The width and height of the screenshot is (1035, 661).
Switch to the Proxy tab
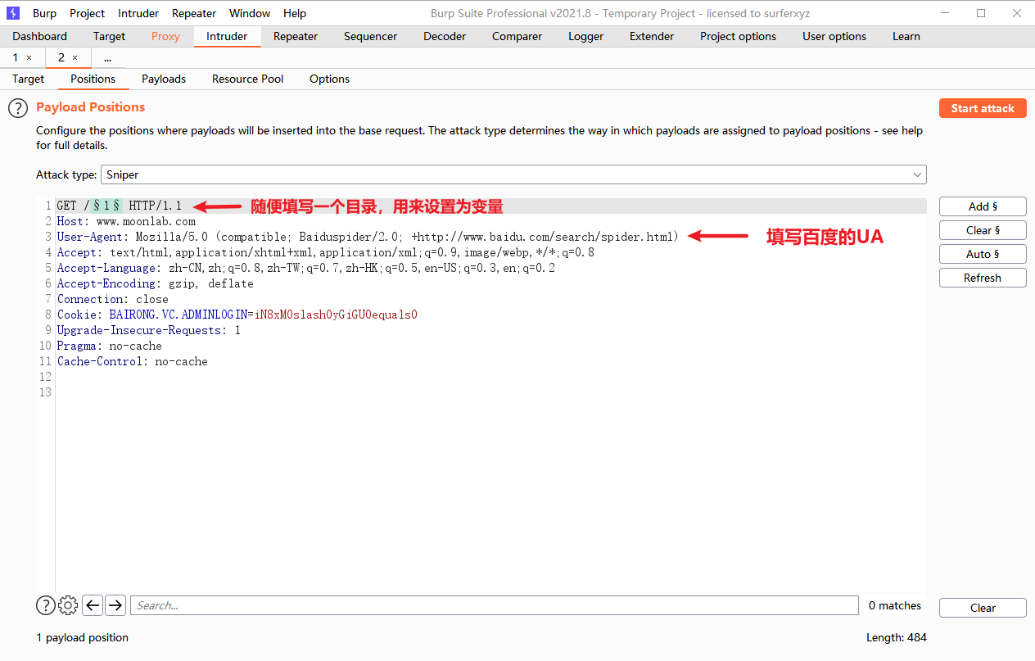(x=165, y=36)
